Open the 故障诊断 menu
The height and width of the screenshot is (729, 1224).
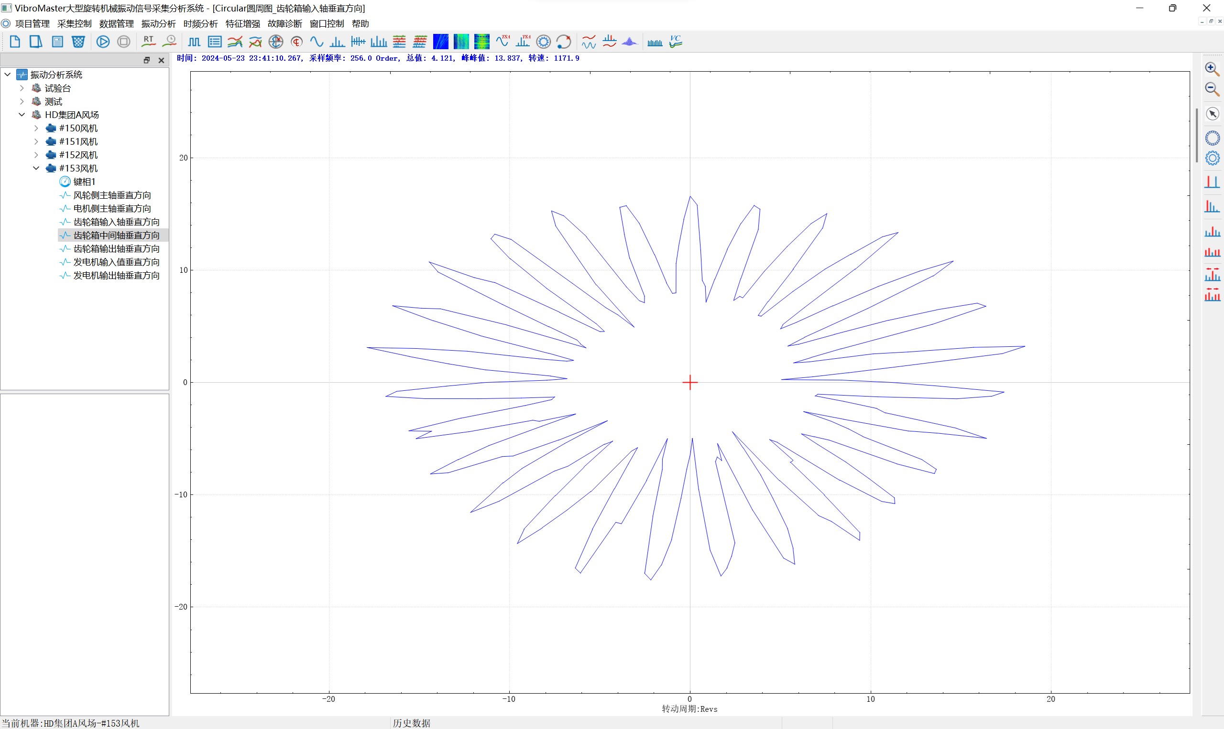[284, 23]
